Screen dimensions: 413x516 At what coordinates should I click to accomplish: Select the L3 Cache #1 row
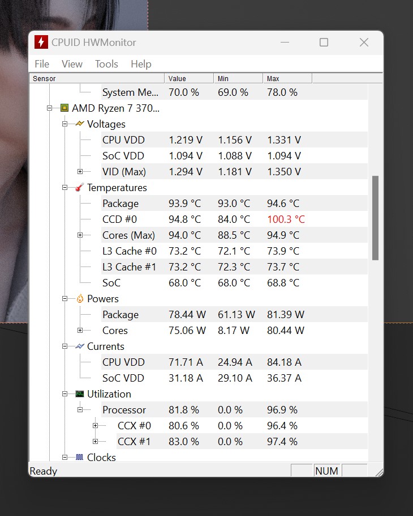(234, 267)
